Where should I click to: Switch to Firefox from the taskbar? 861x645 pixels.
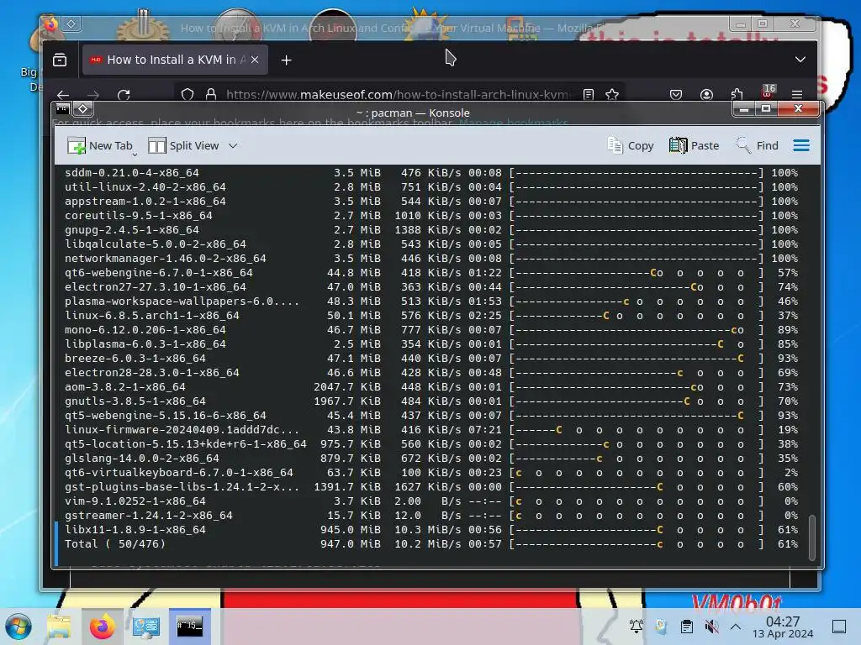point(102,627)
